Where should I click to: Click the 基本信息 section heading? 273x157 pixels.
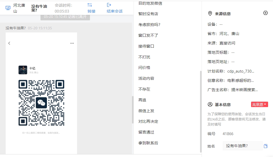coord(223,105)
